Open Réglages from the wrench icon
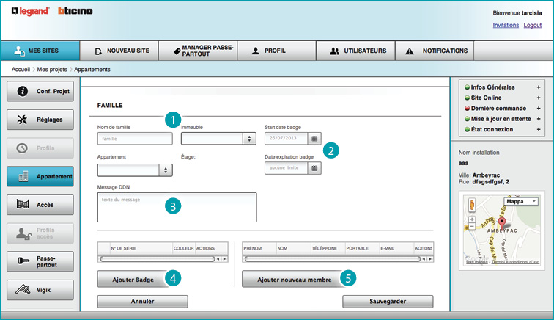Image resolution: width=554 pixels, height=320 pixels. (x=22, y=120)
